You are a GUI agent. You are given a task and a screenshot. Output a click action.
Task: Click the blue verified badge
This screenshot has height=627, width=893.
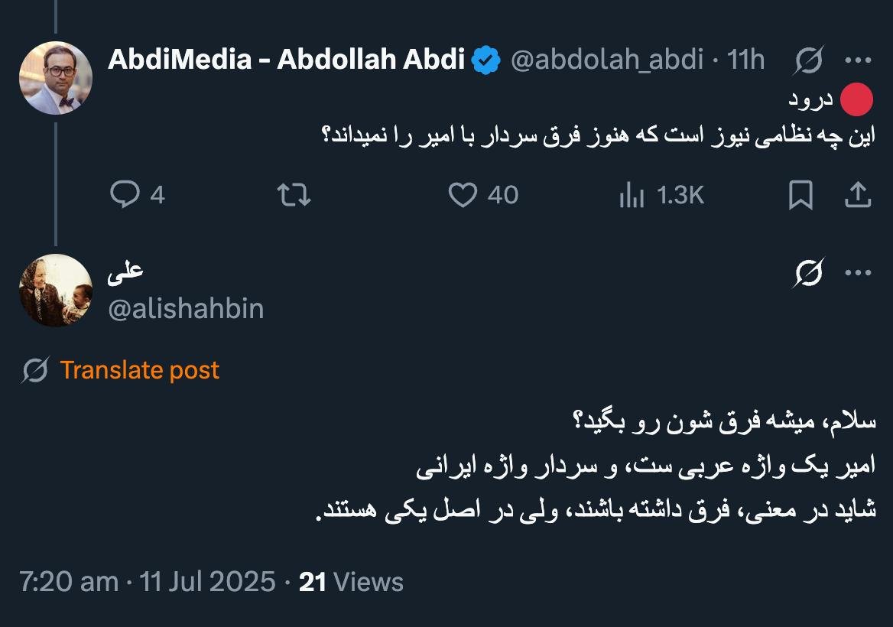pos(486,60)
